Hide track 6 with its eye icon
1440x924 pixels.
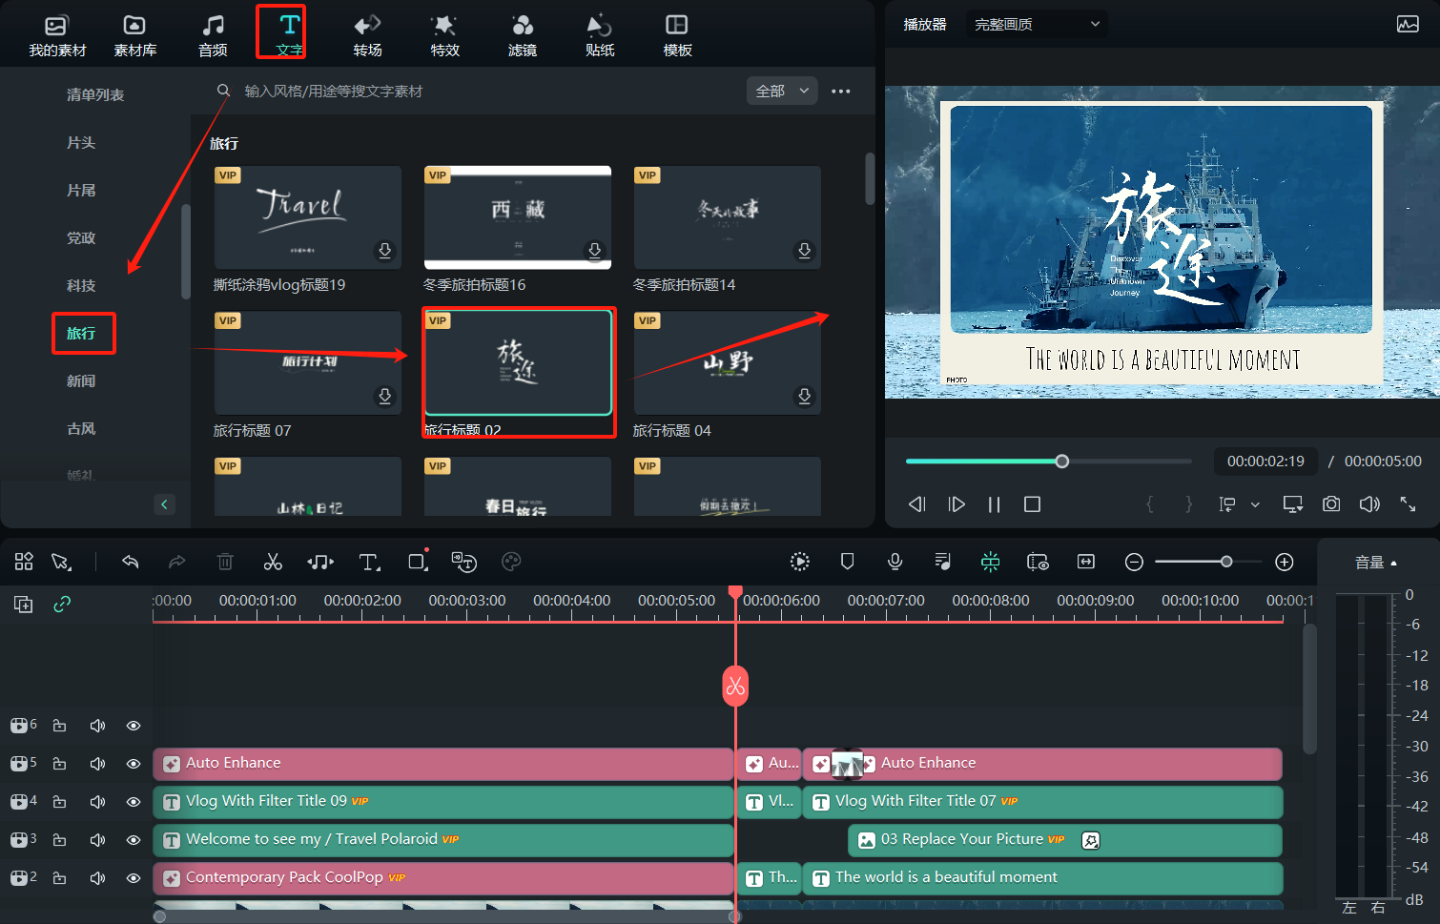(134, 726)
